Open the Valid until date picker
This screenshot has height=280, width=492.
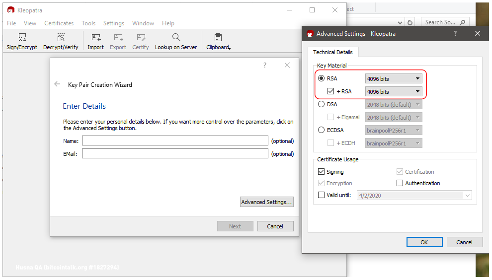(x=468, y=195)
